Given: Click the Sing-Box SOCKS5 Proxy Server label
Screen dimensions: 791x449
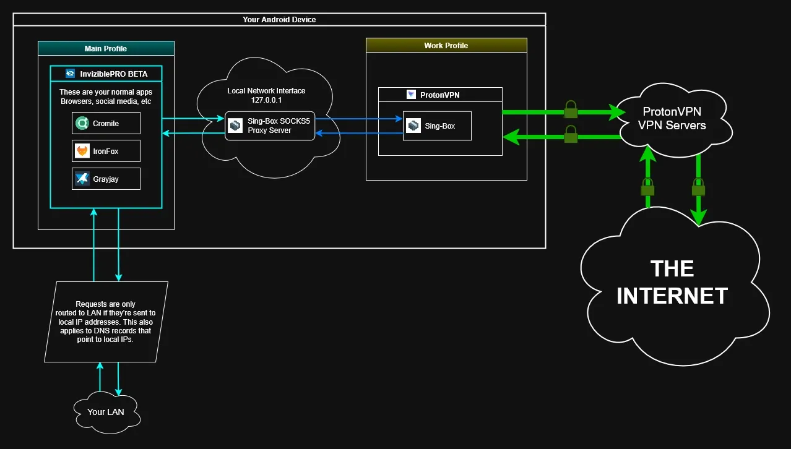Looking at the screenshot, I should pos(279,126).
